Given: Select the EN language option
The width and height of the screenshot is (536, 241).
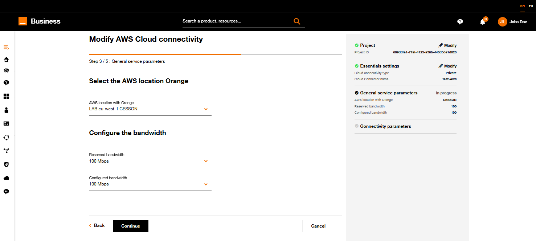Looking at the screenshot, I should coord(523,6).
